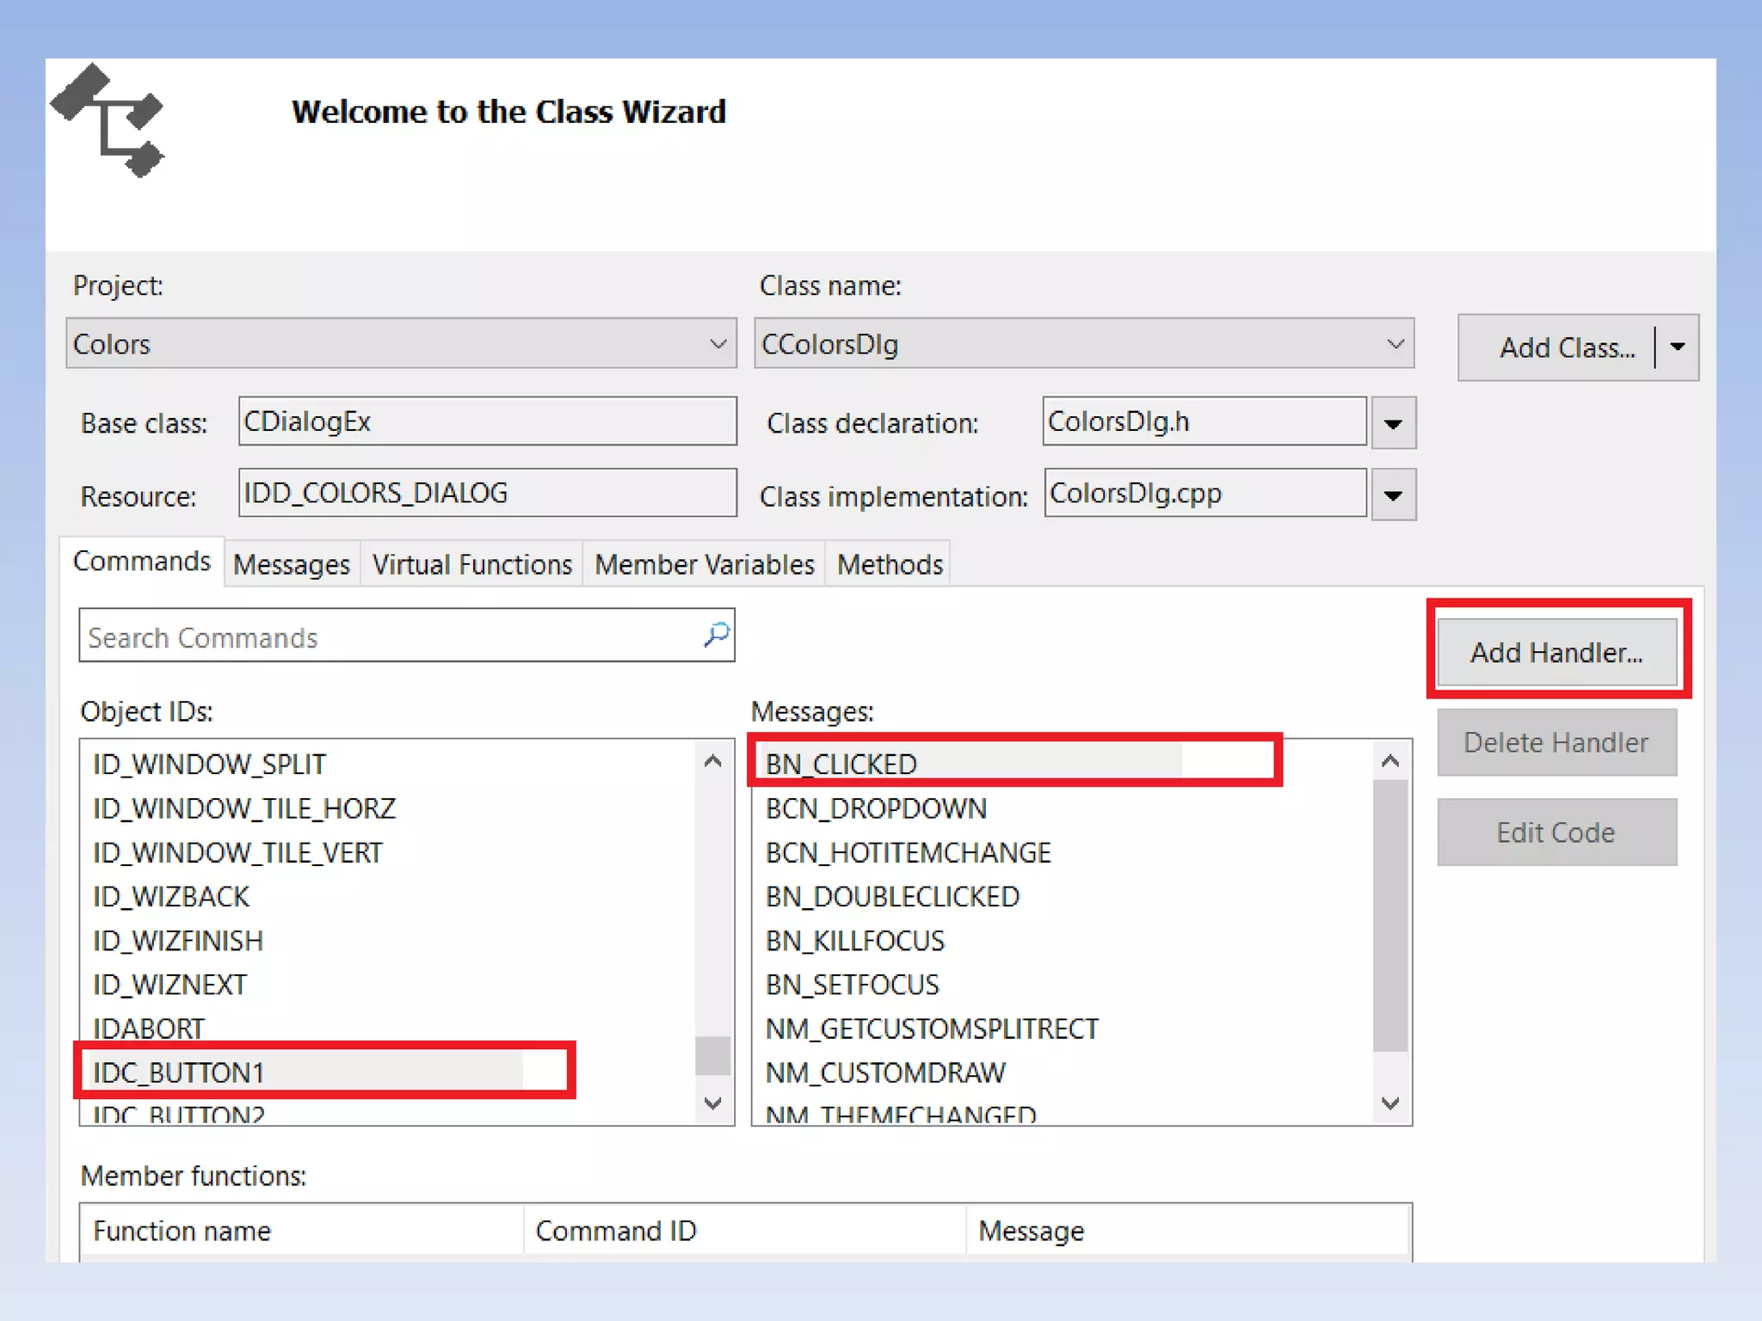Select BN_CLICKED in the Messages list
Image resolution: width=1762 pixels, height=1321 pixels.
click(x=841, y=764)
